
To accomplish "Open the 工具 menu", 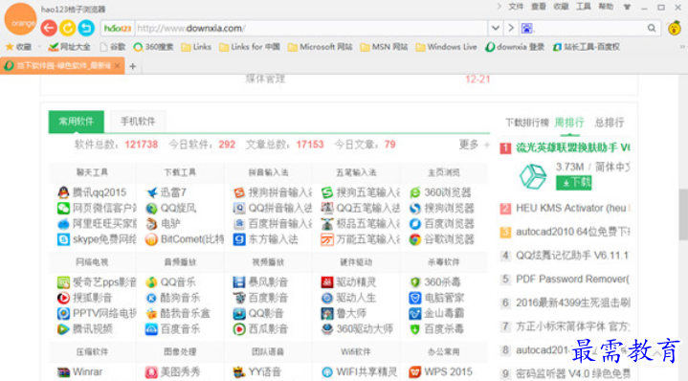I will 583,7.
